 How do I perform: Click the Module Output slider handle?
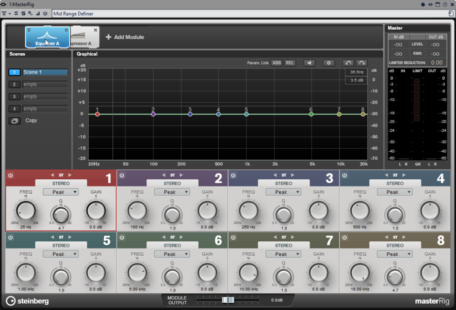(x=227, y=300)
